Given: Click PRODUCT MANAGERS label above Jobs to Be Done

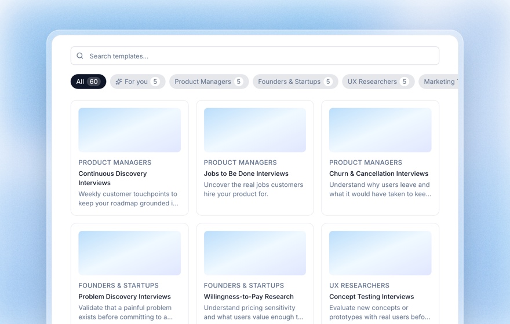Looking at the screenshot, I should 241,163.
